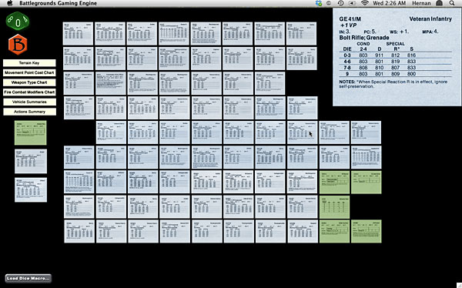Click the user account silhouette icon
The width and height of the screenshot is (462, 288).
tap(439, 3)
